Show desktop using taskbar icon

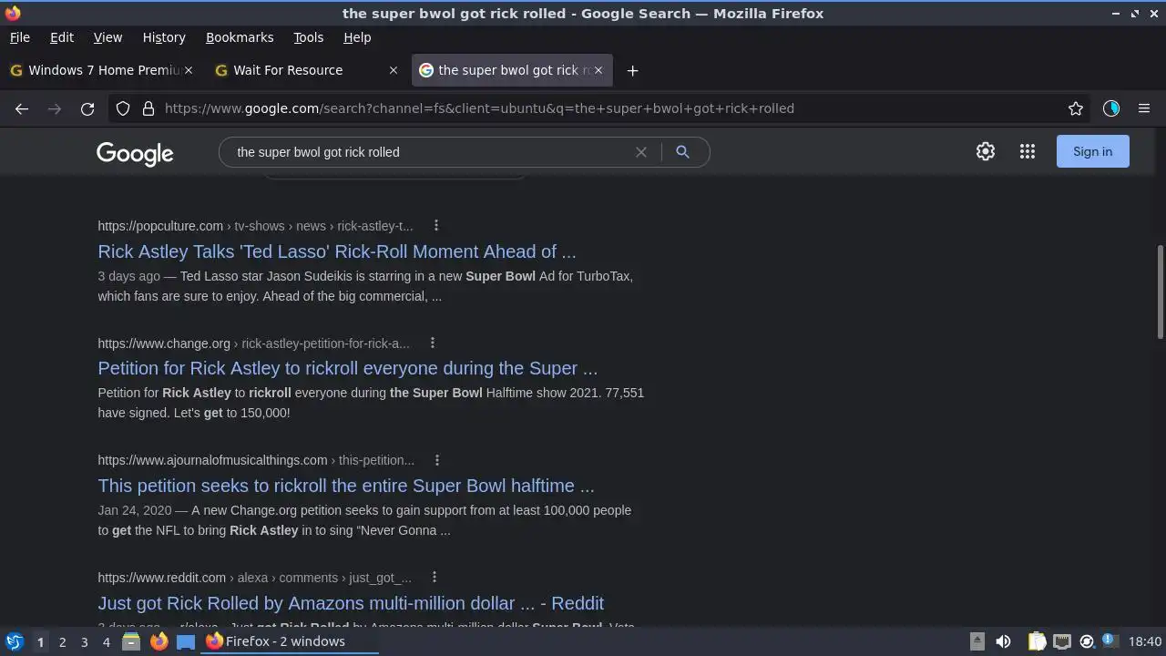pyautogui.click(x=186, y=641)
